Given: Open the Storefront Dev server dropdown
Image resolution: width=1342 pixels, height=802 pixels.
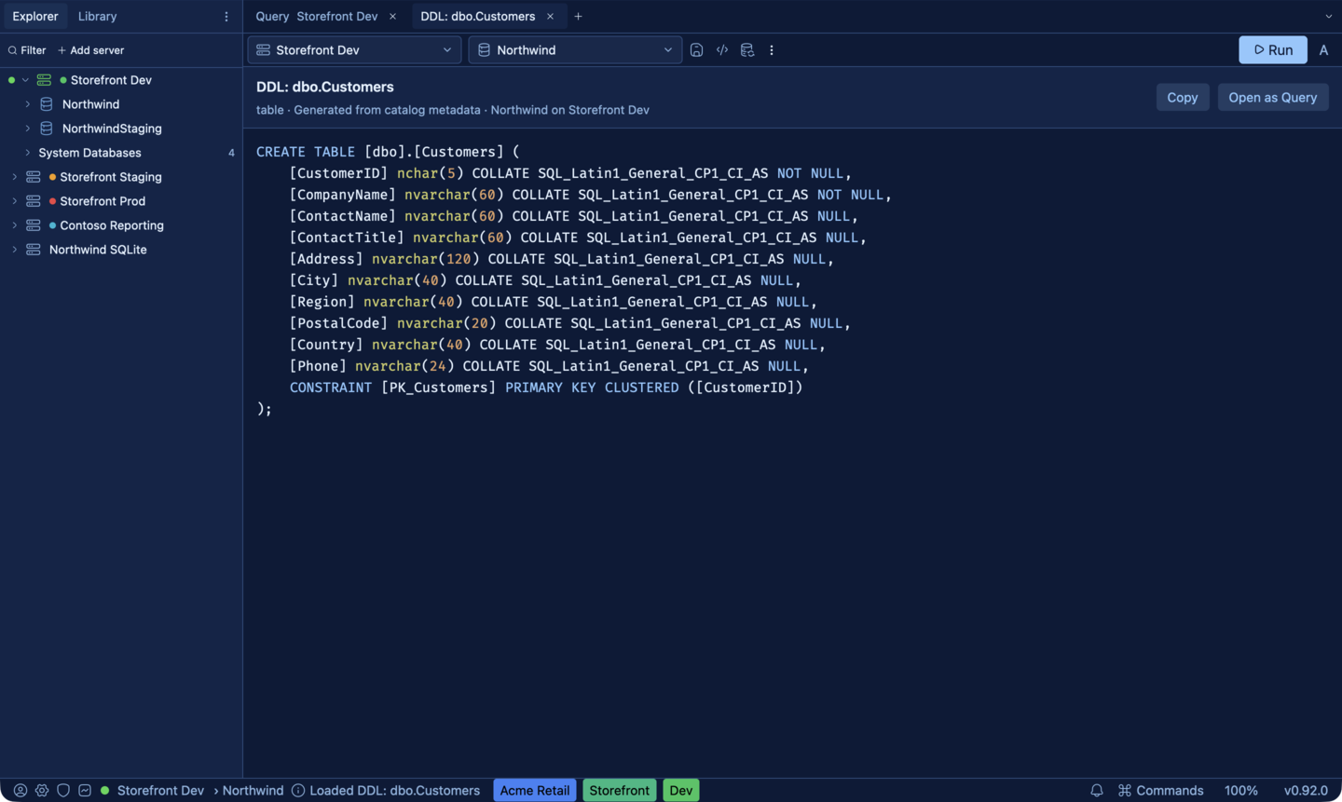Looking at the screenshot, I should (x=354, y=50).
